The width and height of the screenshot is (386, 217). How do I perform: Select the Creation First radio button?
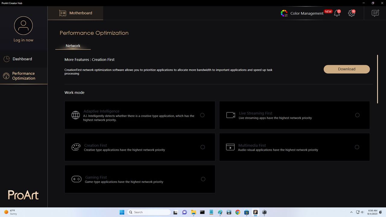203,147
